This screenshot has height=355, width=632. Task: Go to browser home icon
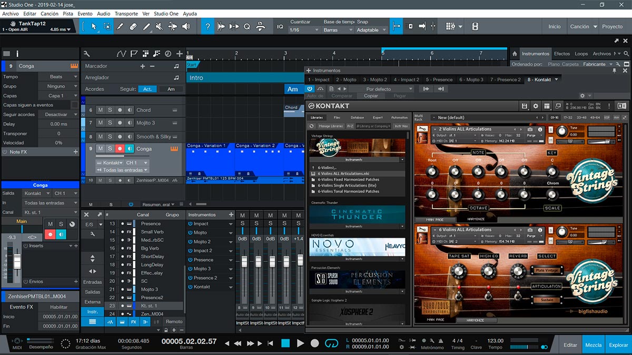tap(515, 54)
